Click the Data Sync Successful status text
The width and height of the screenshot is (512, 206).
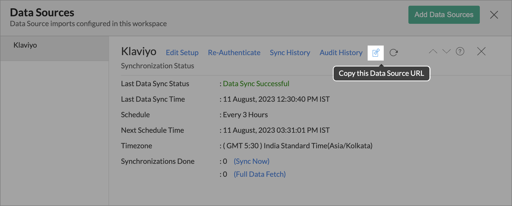256,84
